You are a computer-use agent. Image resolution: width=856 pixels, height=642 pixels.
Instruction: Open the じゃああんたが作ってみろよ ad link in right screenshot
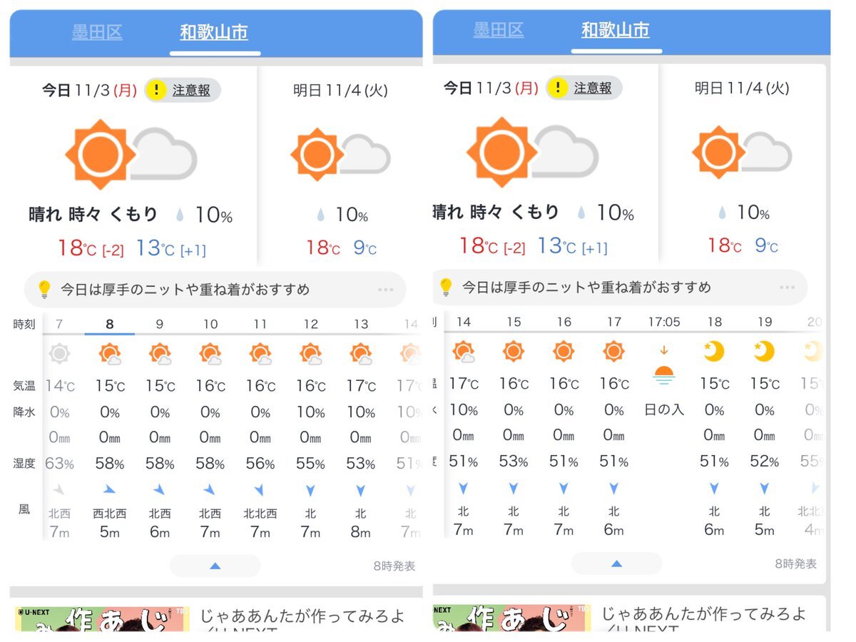pos(703,615)
